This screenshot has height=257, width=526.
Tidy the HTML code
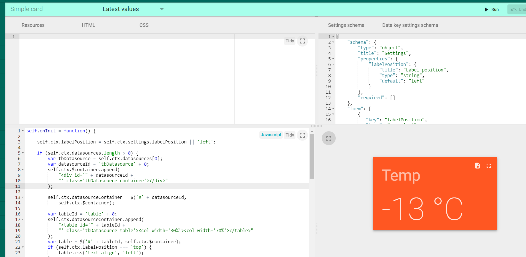coord(290,41)
